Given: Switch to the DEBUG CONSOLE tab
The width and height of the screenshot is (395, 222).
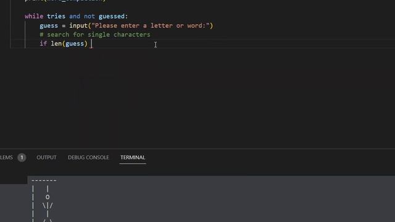Looking at the screenshot, I should (88, 157).
